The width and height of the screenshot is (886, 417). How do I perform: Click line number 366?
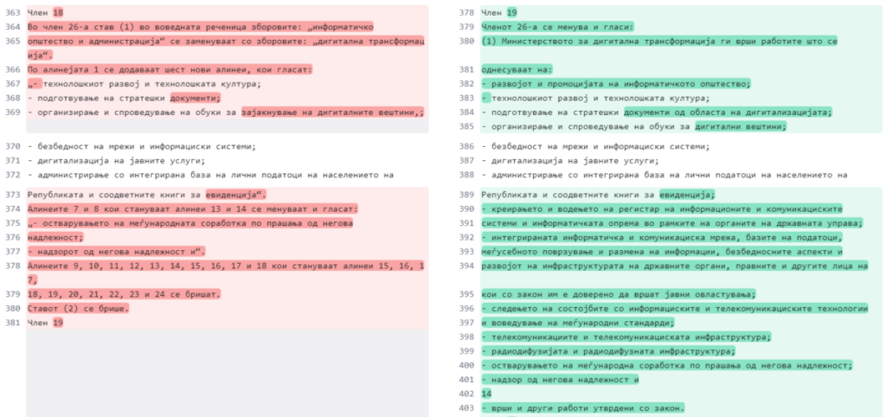[x=13, y=69]
